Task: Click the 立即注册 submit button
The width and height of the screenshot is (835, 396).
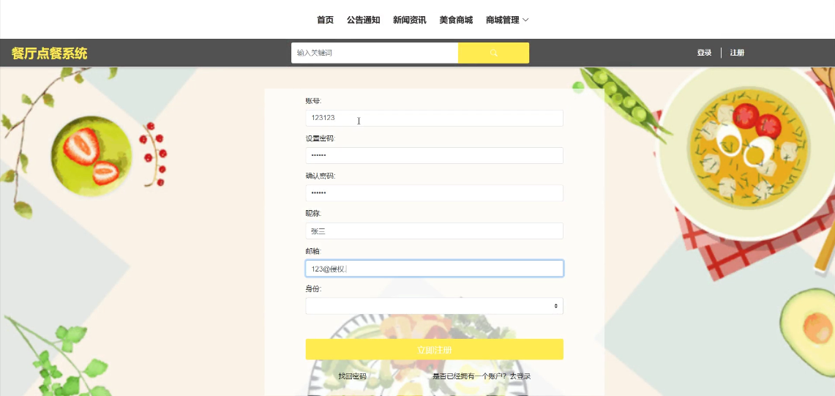Action: [x=434, y=350]
